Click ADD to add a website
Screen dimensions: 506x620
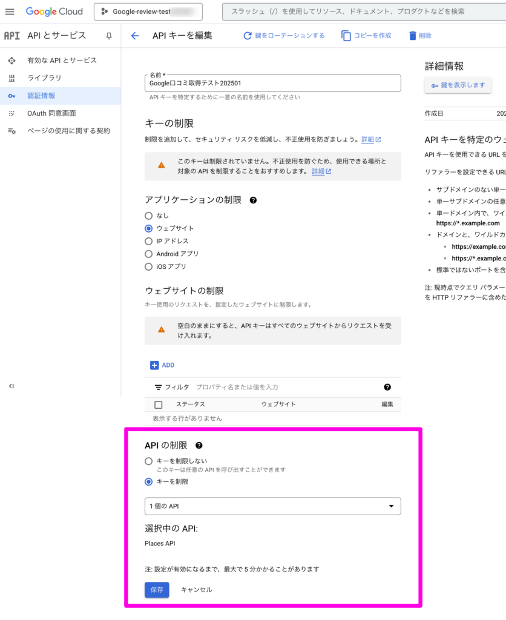click(162, 365)
